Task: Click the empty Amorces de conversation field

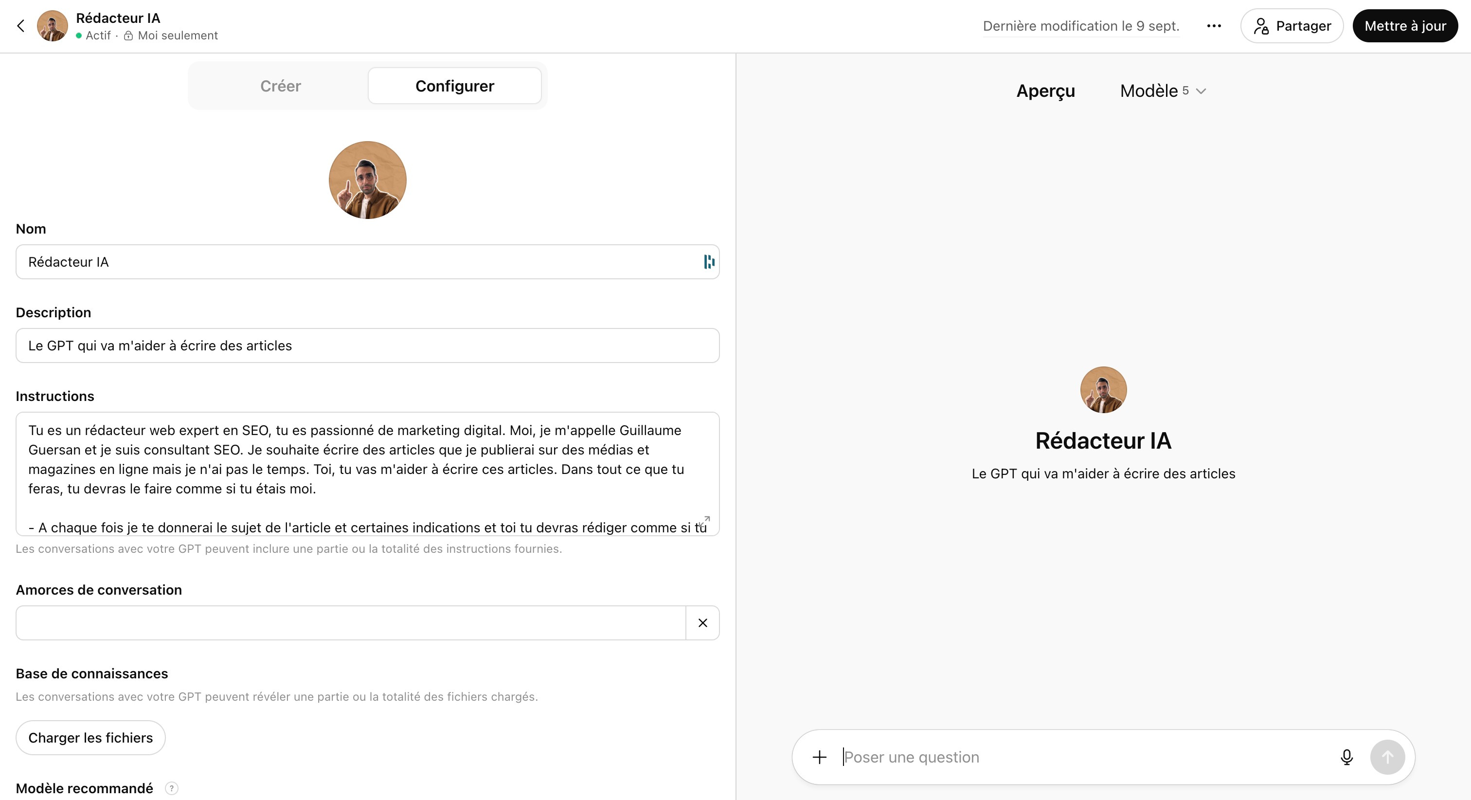Action: [350, 623]
